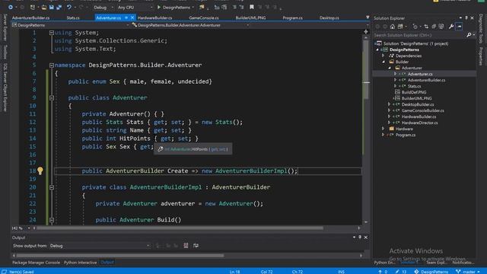Viewport: 487px width, 274px height.
Task: Click the Solution Explorer search magnifier icon
Action: (469, 35)
